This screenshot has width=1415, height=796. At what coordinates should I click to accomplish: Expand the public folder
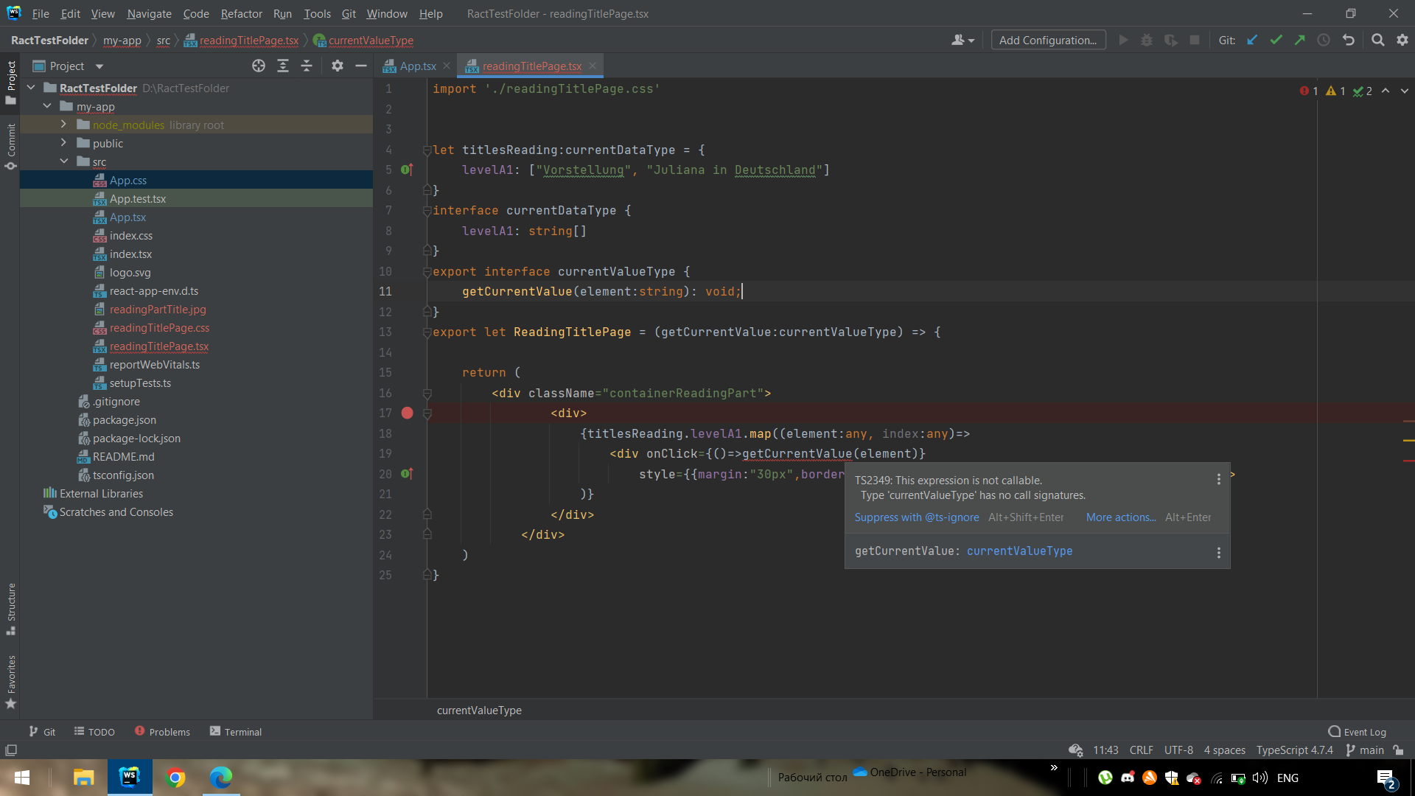click(x=63, y=143)
